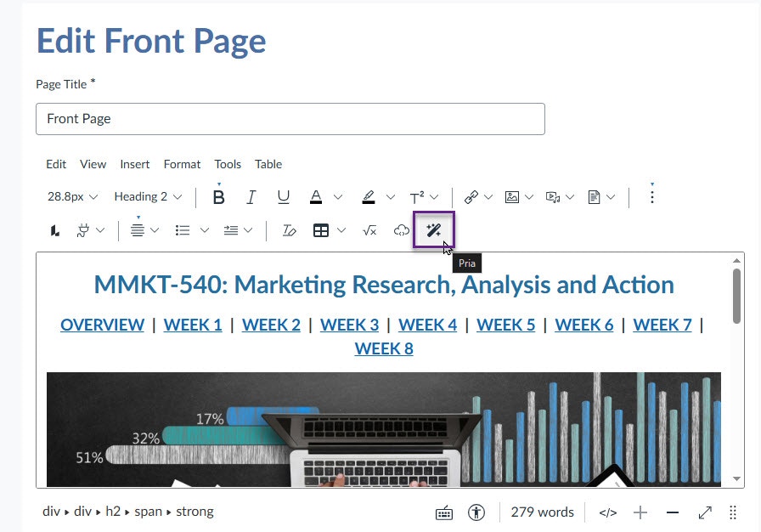Follow the OVERVIEW link
This screenshot has width=761, height=532.
(x=103, y=325)
